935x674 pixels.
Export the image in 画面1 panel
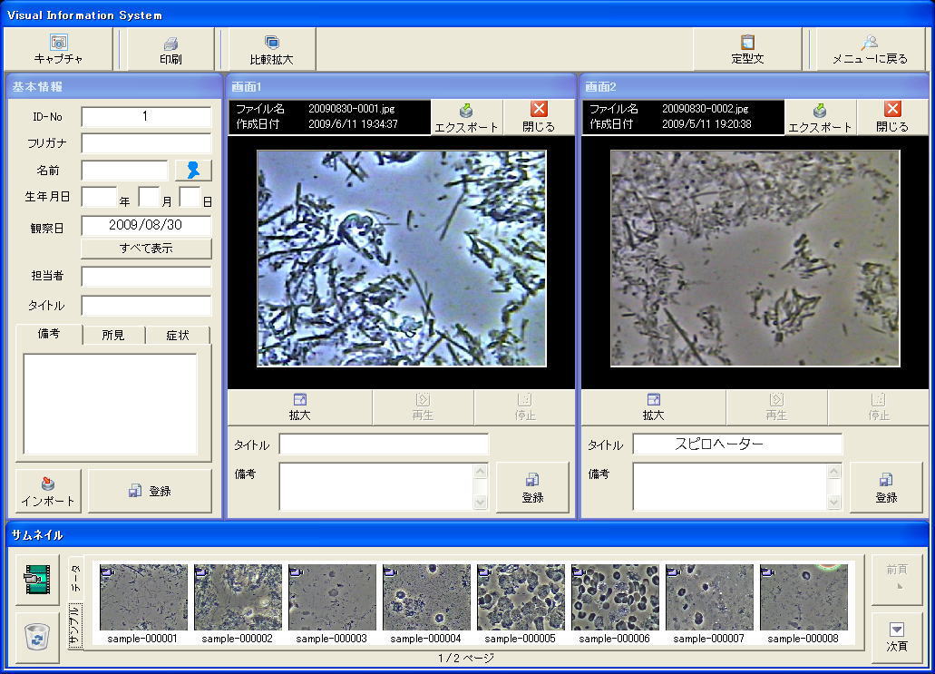466,118
